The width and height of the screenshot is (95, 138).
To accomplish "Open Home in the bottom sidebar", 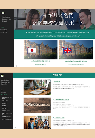I will click(x=2, y=90).
